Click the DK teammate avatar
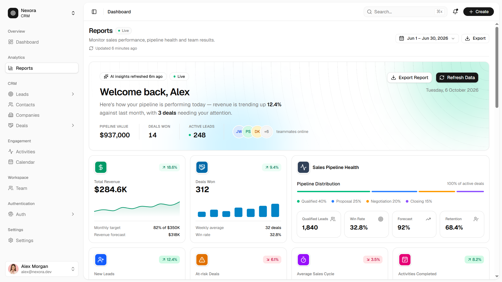Viewport: 502px width, 282px height. click(257, 132)
